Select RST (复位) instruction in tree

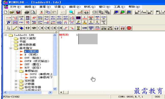coord(33,68)
